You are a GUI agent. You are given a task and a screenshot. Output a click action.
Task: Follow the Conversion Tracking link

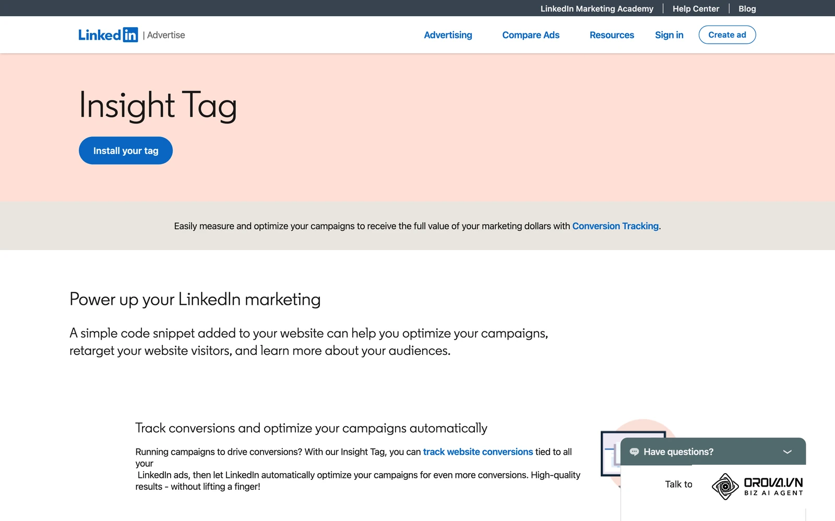tap(615, 226)
